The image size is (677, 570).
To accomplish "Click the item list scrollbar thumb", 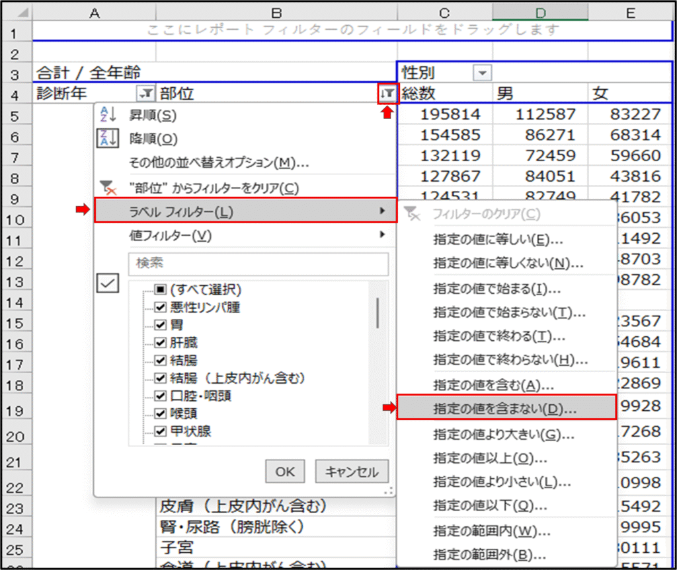I will point(378,312).
